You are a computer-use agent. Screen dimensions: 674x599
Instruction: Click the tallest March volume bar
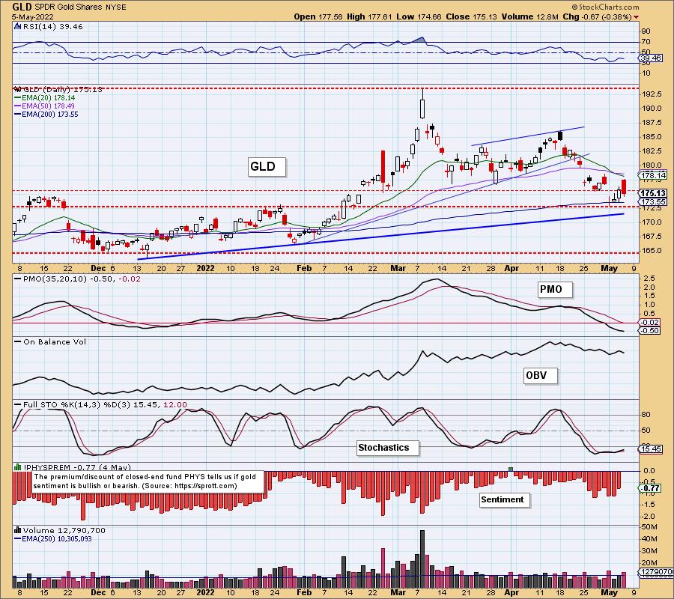click(x=422, y=559)
